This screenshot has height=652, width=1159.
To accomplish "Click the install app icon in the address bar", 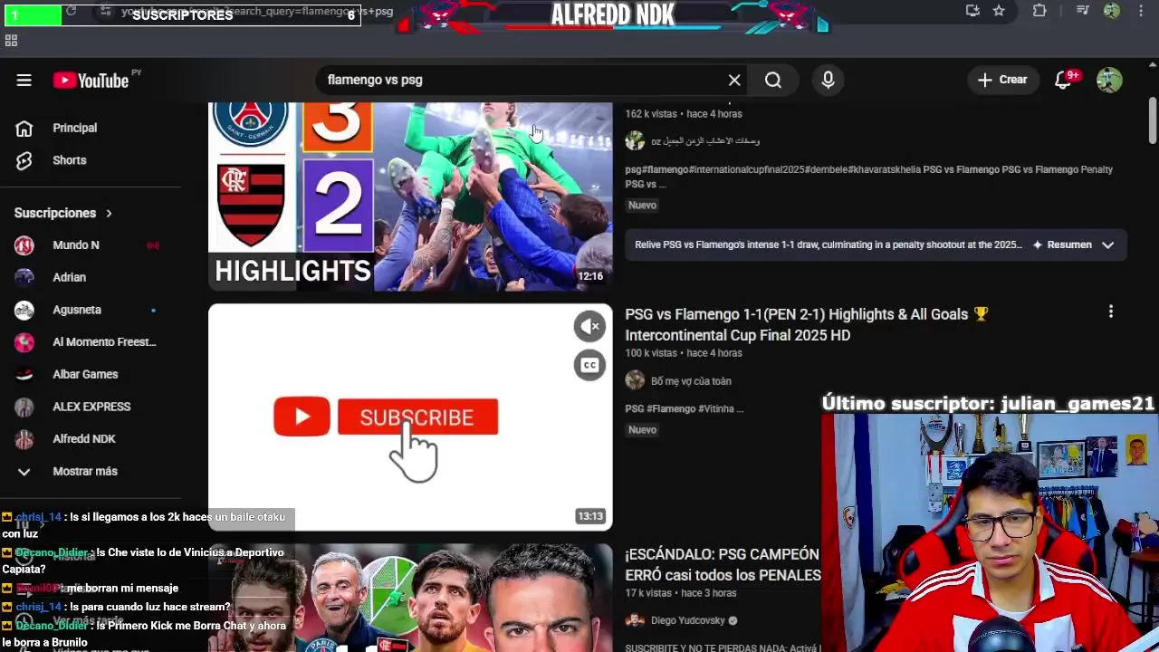I will pos(972,11).
